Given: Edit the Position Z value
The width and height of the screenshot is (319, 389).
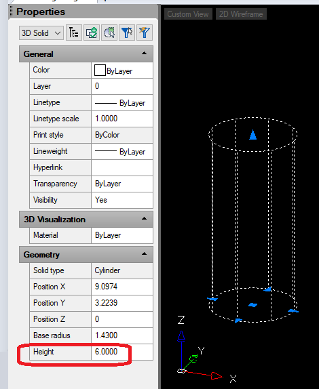Looking at the screenshot, I should [x=122, y=319].
